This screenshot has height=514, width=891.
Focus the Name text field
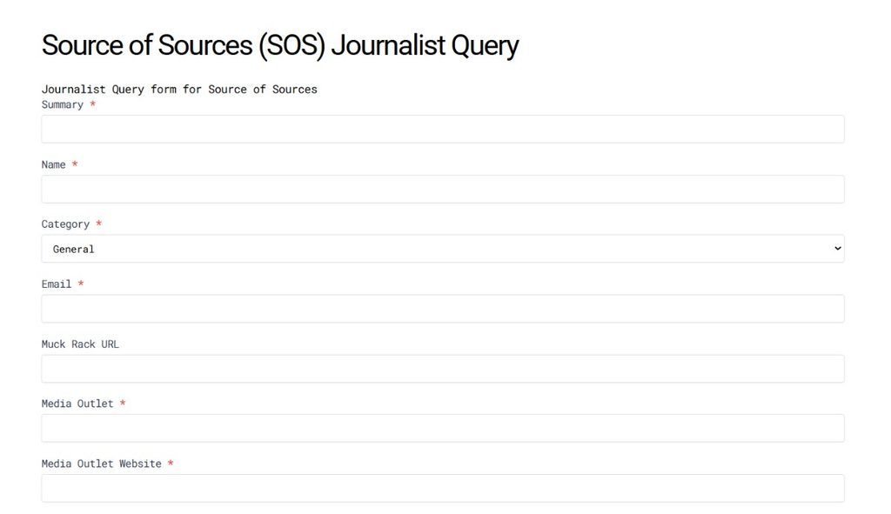(443, 189)
